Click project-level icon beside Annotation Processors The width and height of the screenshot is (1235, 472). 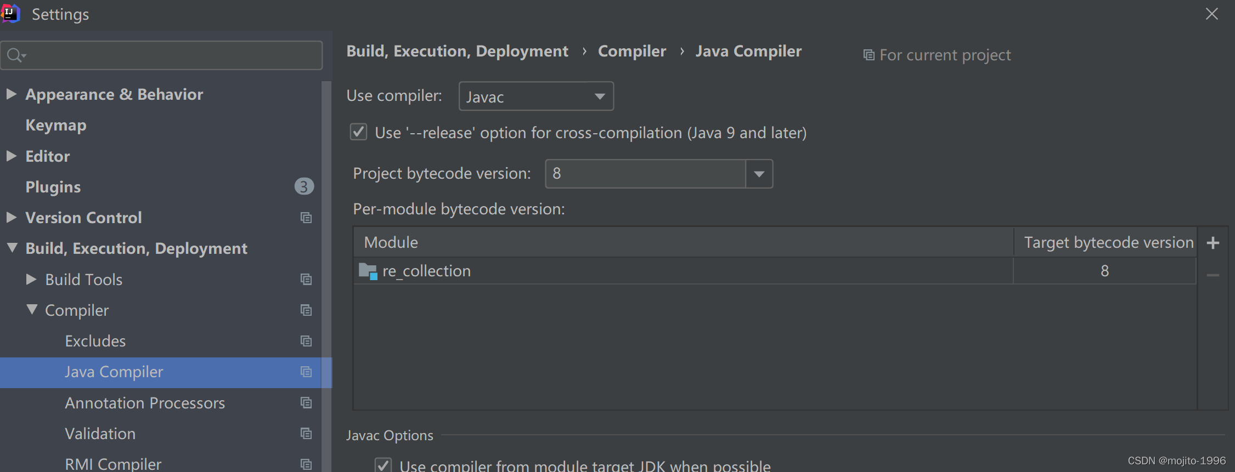pyautogui.click(x=306, y=402)
